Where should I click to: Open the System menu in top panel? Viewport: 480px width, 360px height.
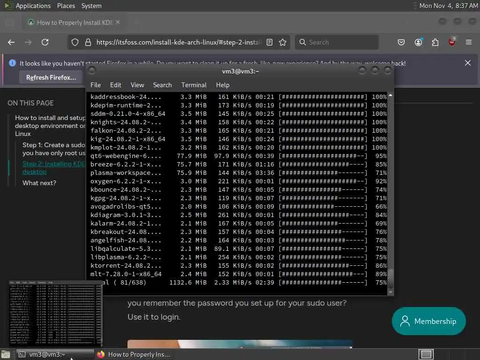91,6
